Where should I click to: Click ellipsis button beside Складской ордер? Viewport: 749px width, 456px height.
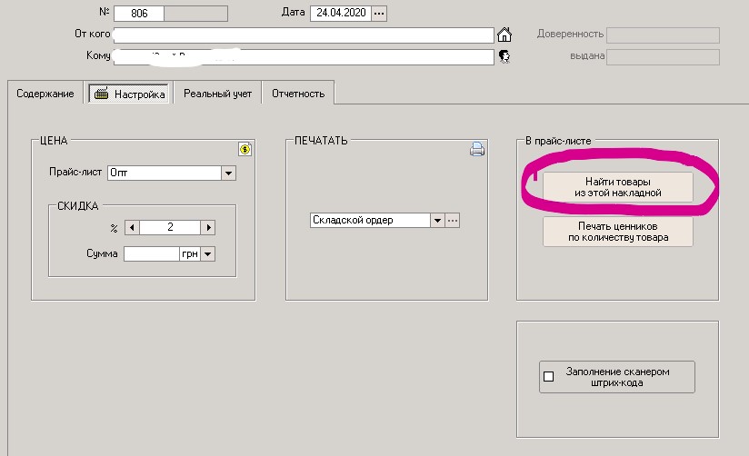coord(453,220)
